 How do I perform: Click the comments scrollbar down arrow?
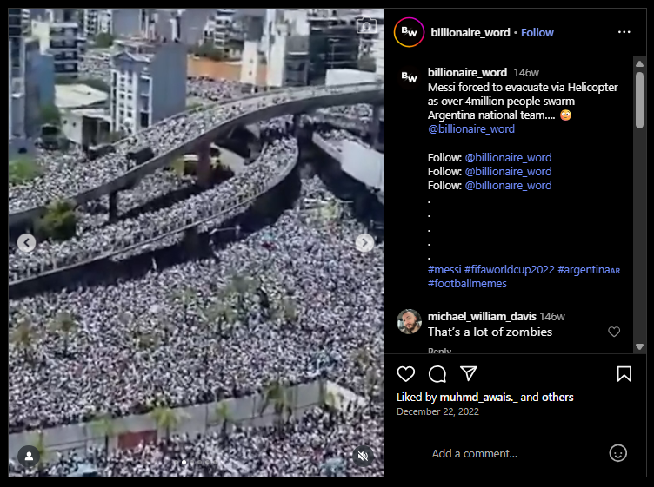(639, 346)
